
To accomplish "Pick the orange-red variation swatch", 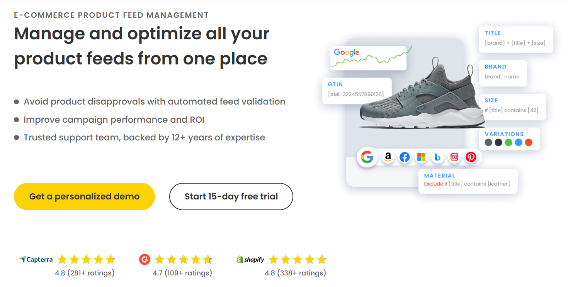I will coord(529,142).
